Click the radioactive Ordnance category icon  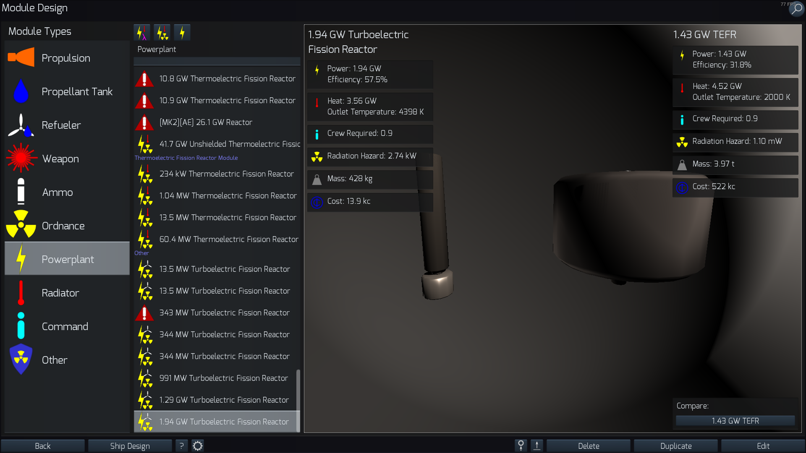tap(21, 225)
